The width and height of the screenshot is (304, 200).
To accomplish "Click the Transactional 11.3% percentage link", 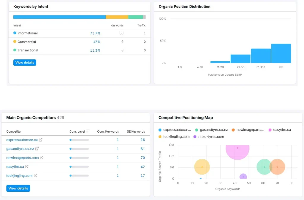I will (x=95, y=50).
